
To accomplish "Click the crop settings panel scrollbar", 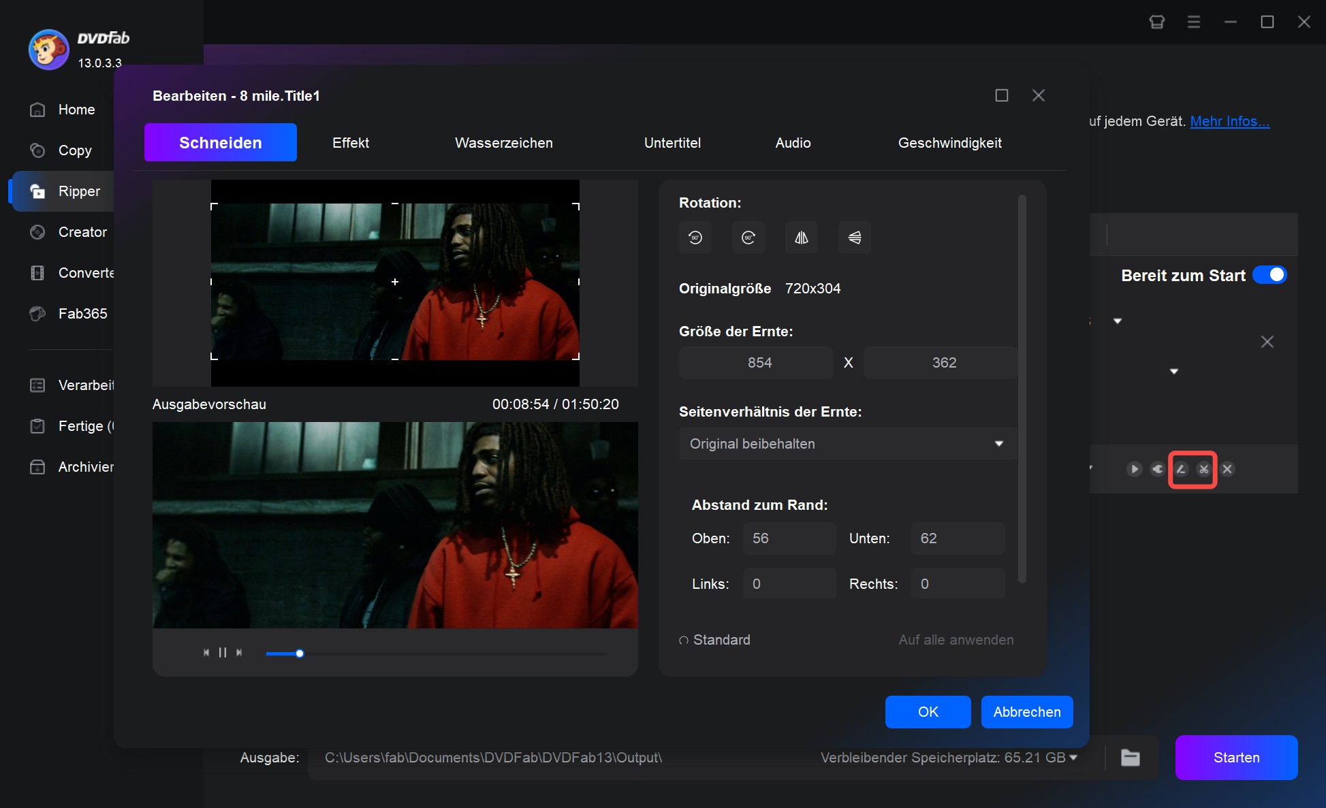I will (1022, 389).
